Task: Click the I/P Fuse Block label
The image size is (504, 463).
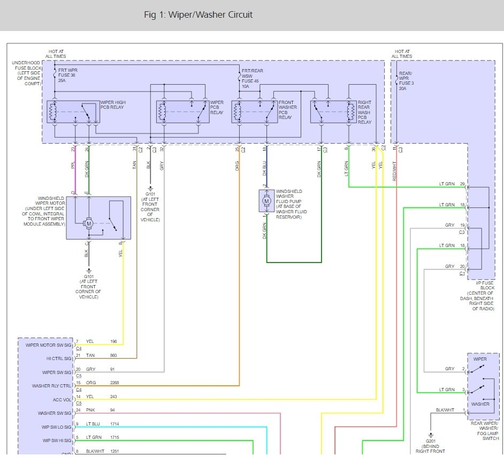Action: [478, 296]
